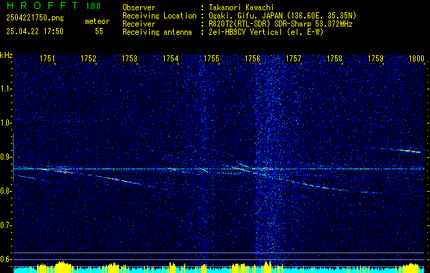Click the 0.7 kHz axis label
This screenshot has width=430, height=273.
click(x=5, y=225)
